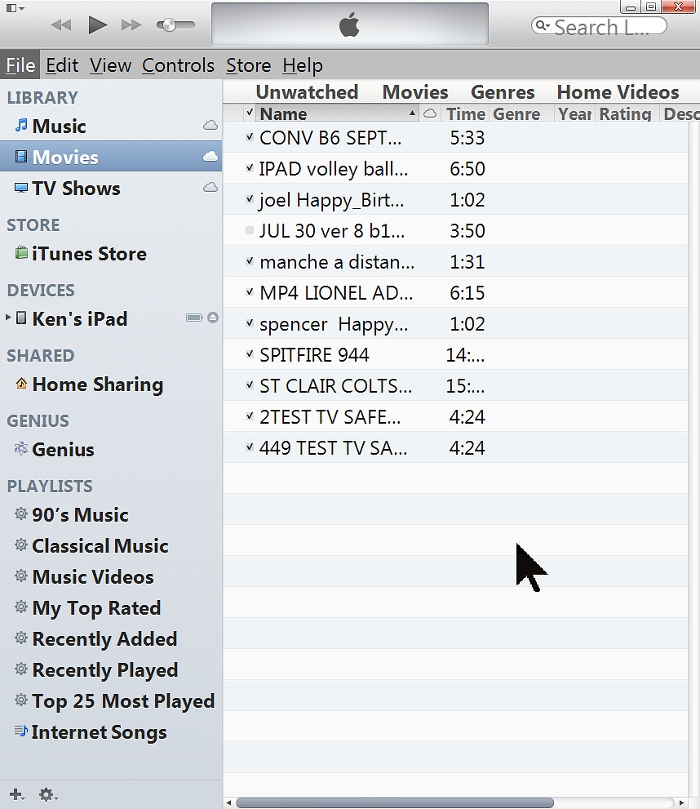Viewport: 700px width, 809px height.
Task: Switch to the Home Videos tab
Action: coord(618,91)
